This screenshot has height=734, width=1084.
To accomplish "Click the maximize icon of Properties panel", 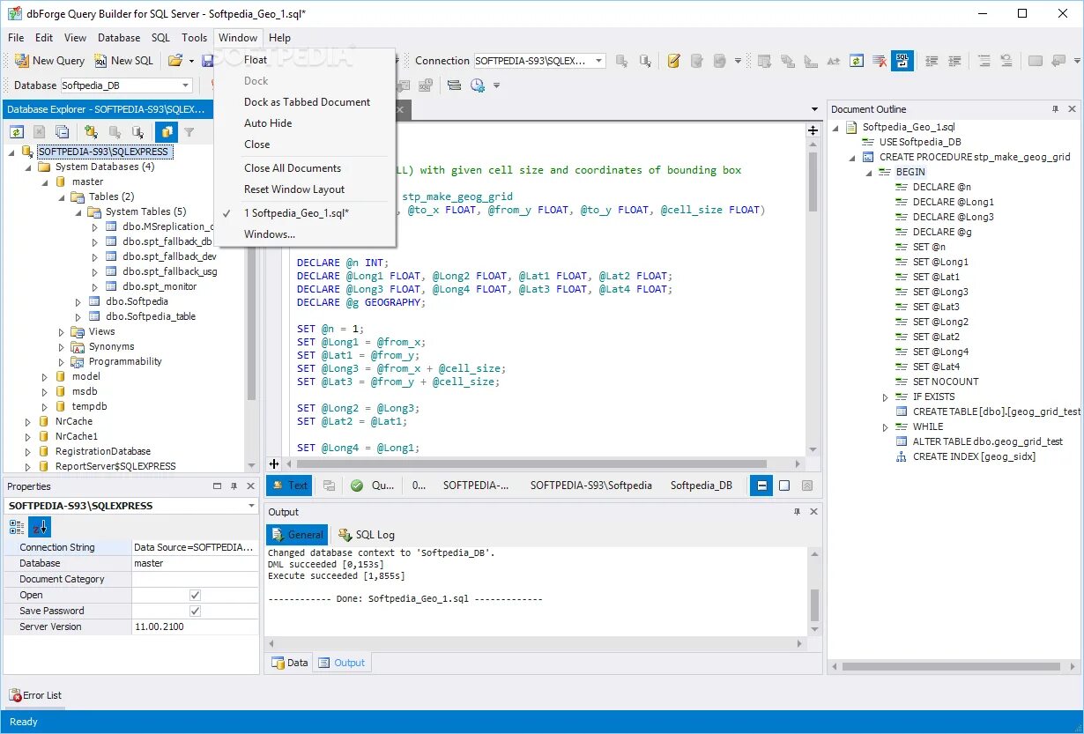I will (218, 486).
